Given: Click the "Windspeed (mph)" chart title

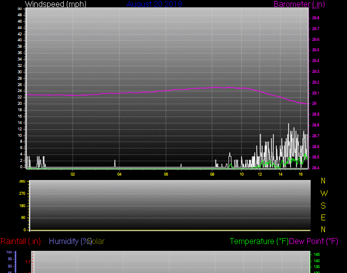Looking at the screenshot, I should click(55, 4).
